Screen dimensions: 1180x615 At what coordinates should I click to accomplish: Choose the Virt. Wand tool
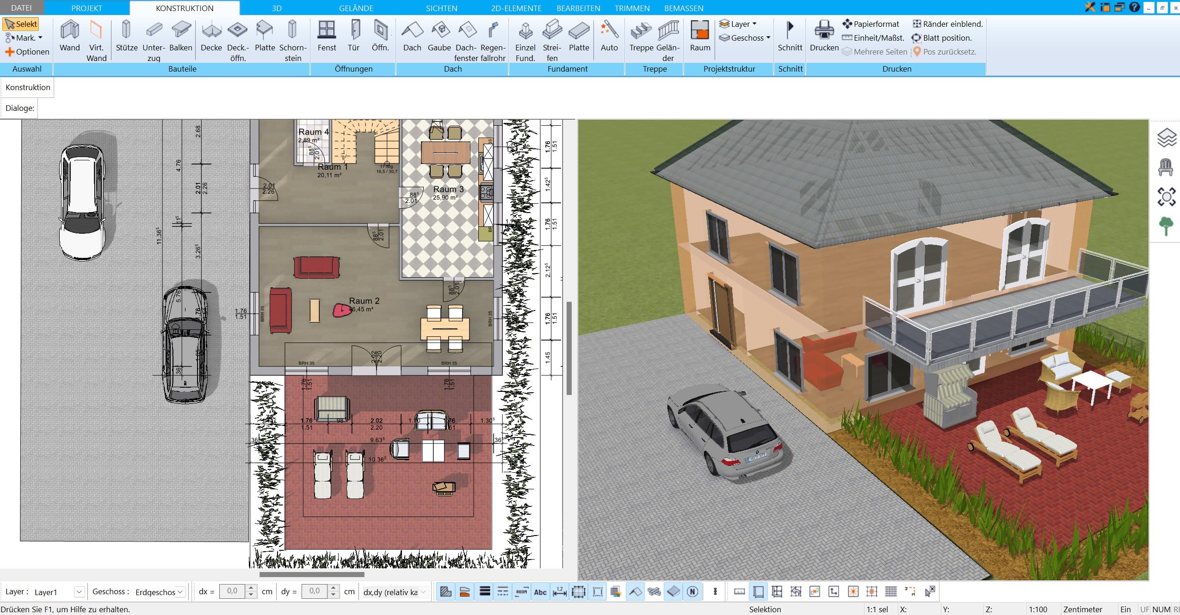point(96,41)
